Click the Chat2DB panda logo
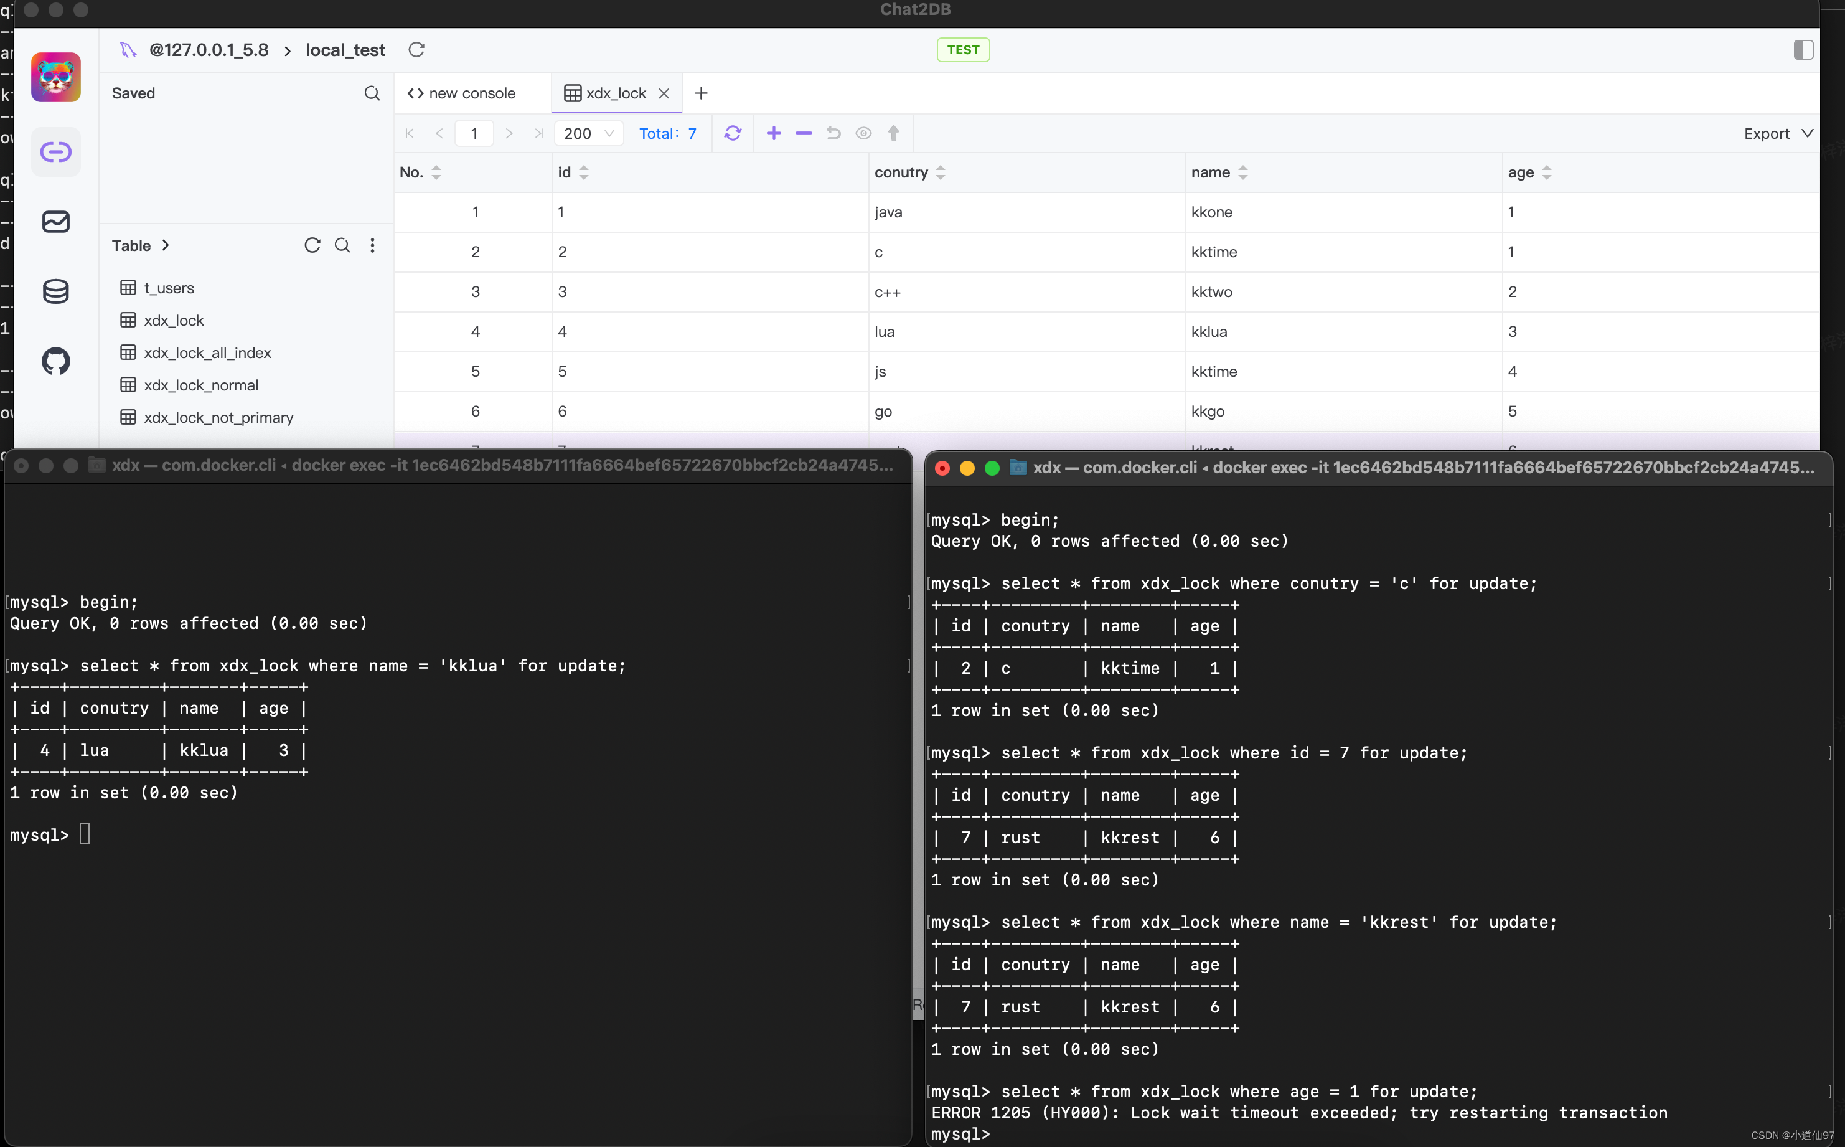The width and height of the screenshot is (1845, 1147). [x=55, y=77]
